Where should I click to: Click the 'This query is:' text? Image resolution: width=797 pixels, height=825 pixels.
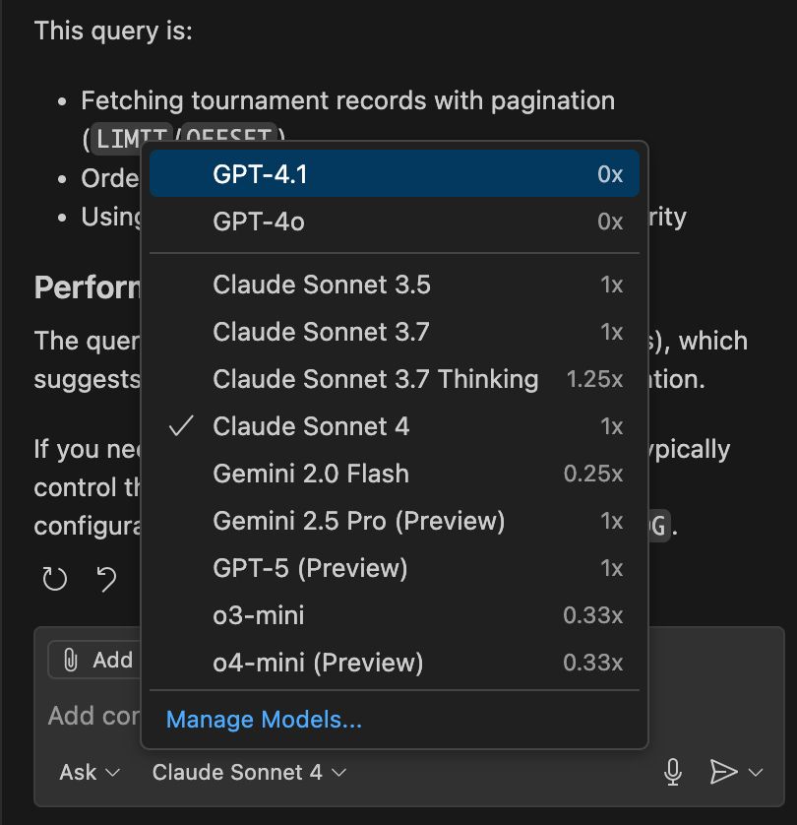113,31
